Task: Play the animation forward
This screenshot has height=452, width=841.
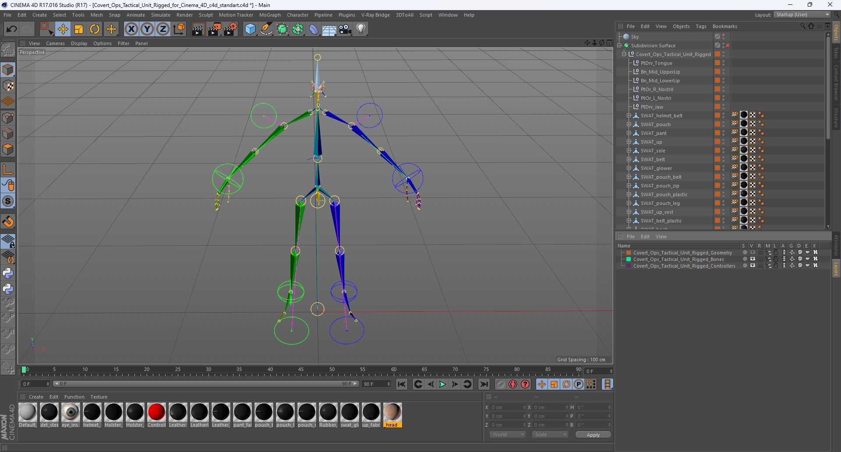Action: coord(442,384)
